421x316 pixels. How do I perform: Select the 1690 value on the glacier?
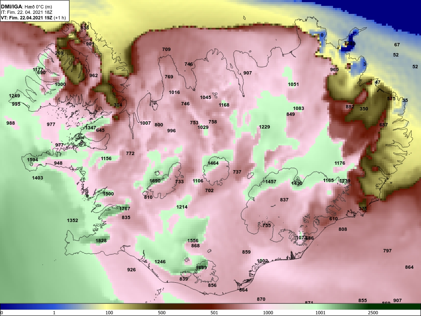click(x=155, y=181)
